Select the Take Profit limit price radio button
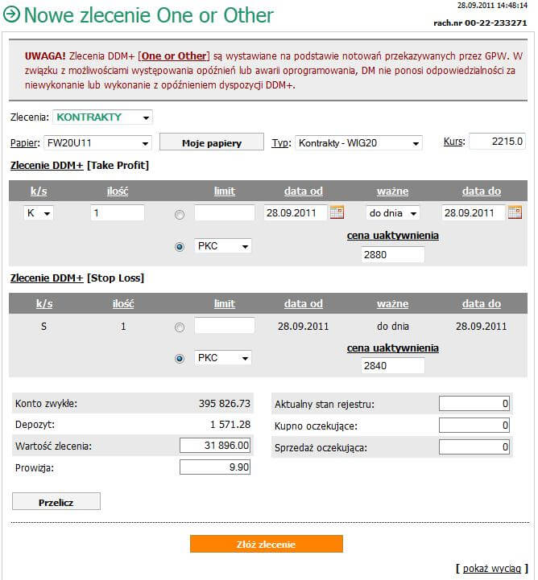 [x=179, y=215]
